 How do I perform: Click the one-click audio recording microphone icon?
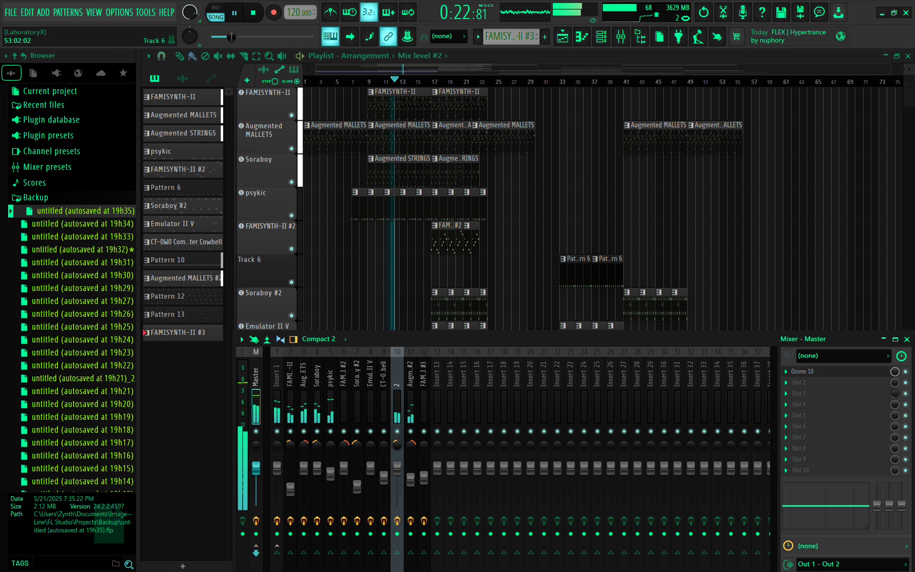742,12
